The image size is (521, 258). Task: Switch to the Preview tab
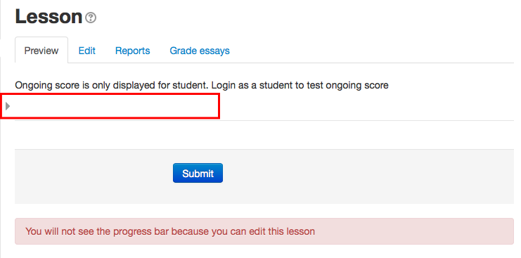41,51
